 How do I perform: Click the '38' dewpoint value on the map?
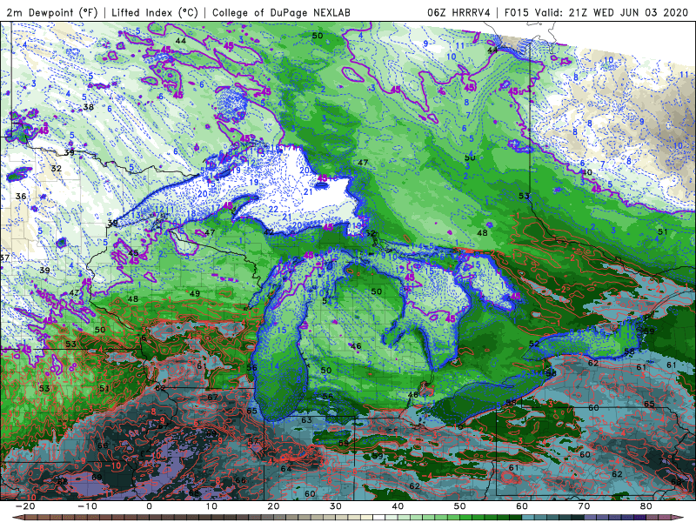[89, 107]
